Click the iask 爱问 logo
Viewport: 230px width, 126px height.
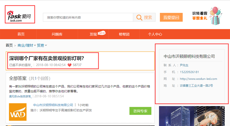19,16
